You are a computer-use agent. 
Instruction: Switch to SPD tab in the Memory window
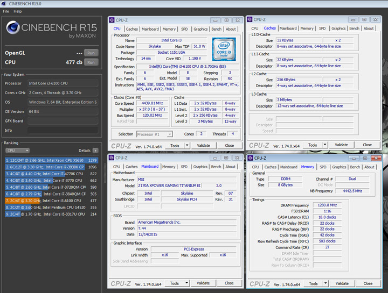[x=322, y=167]
